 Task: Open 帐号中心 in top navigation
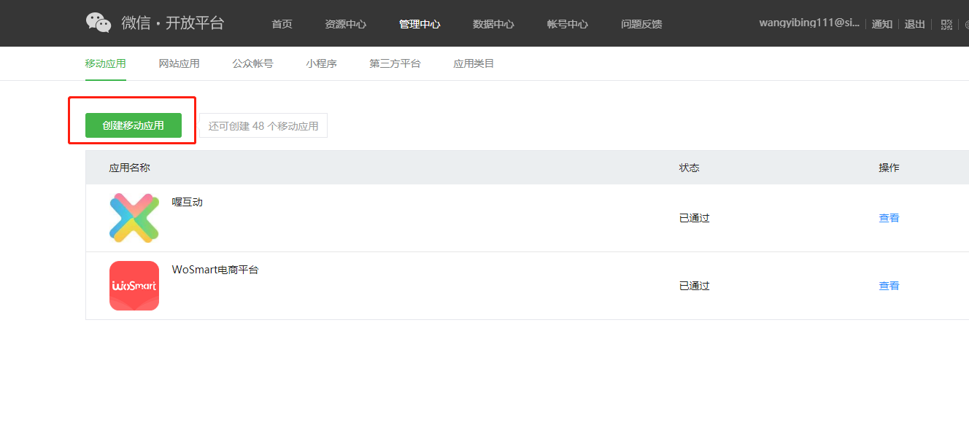[x=568, y=24]
